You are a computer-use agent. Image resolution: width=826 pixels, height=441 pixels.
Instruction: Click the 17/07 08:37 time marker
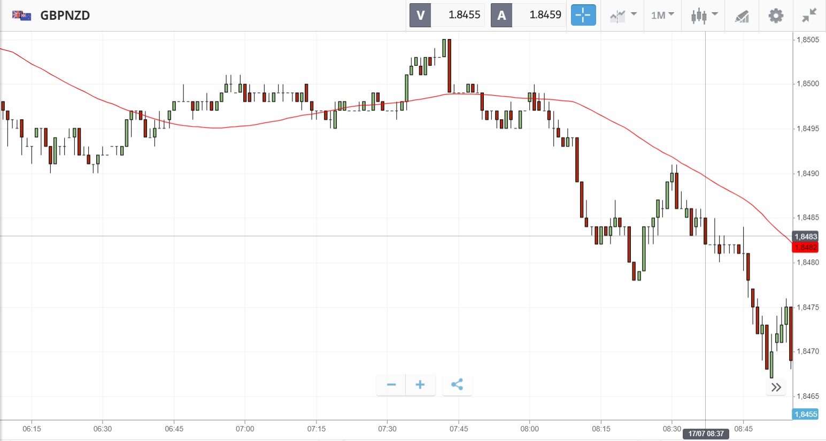pos(706,434)
